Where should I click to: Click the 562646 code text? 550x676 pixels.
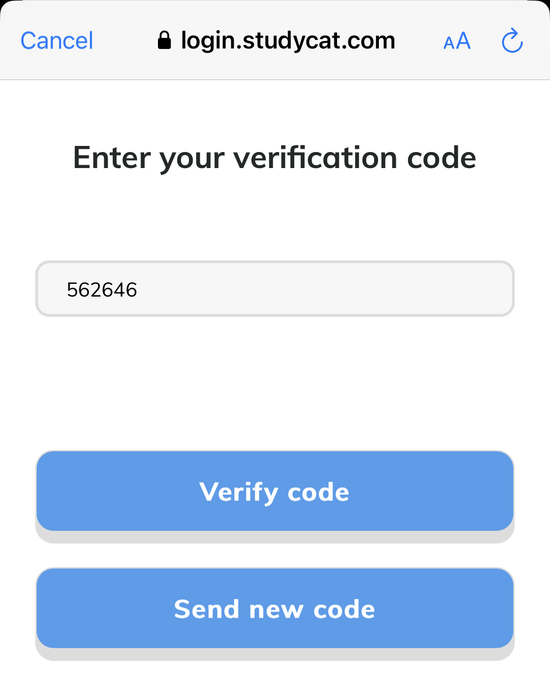pyautogui.click(x=102, y=290)
